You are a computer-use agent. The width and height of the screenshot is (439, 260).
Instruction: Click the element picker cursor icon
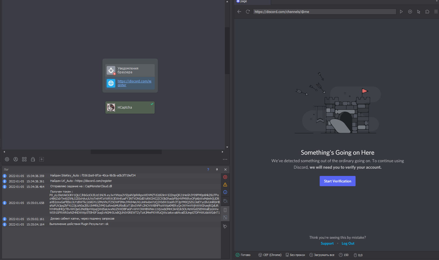point(418,12)
